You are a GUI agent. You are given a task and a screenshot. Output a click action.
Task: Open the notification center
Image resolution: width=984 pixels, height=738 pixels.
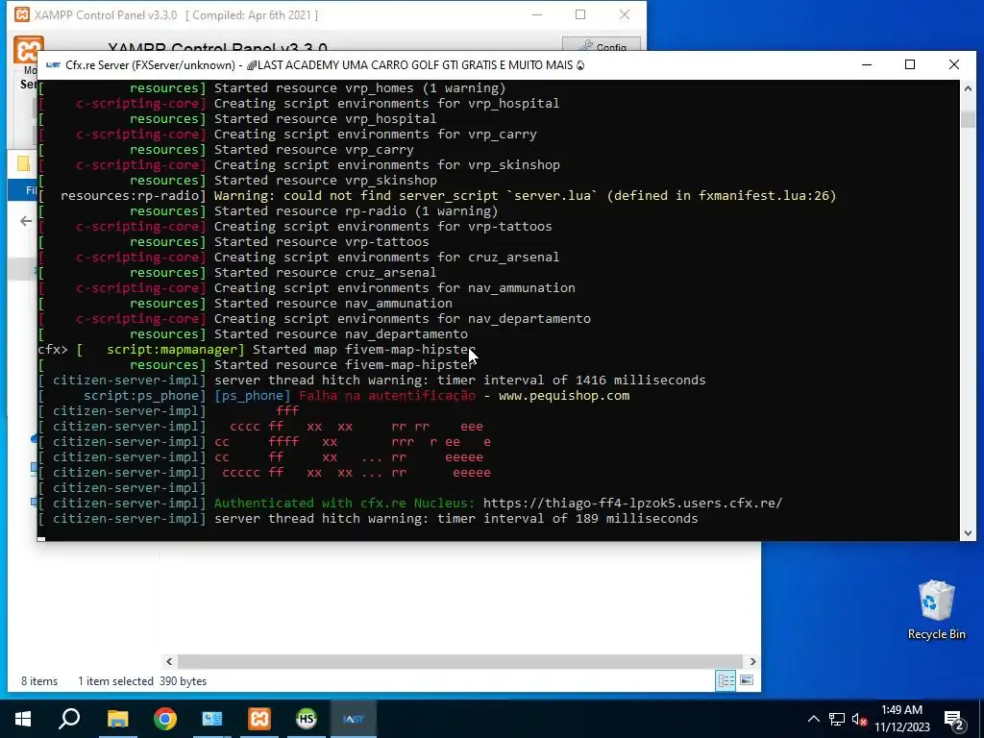point(954,720)
